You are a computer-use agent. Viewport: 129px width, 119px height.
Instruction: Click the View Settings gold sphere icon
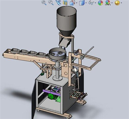pyautogui.click(x=117, y=3)
